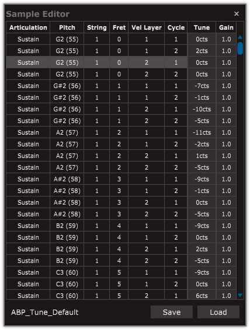The height and width of the screenshot is (330, 250).
Task: Close the Sample Editor window
Action: point(237,13)
